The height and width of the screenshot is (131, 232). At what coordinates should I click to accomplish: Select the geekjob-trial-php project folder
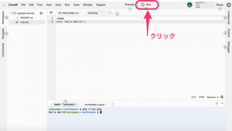coord(26,13)
